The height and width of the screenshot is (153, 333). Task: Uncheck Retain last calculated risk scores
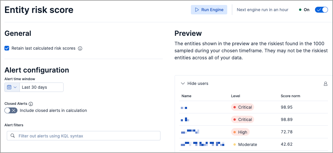(x=7, y=48)
